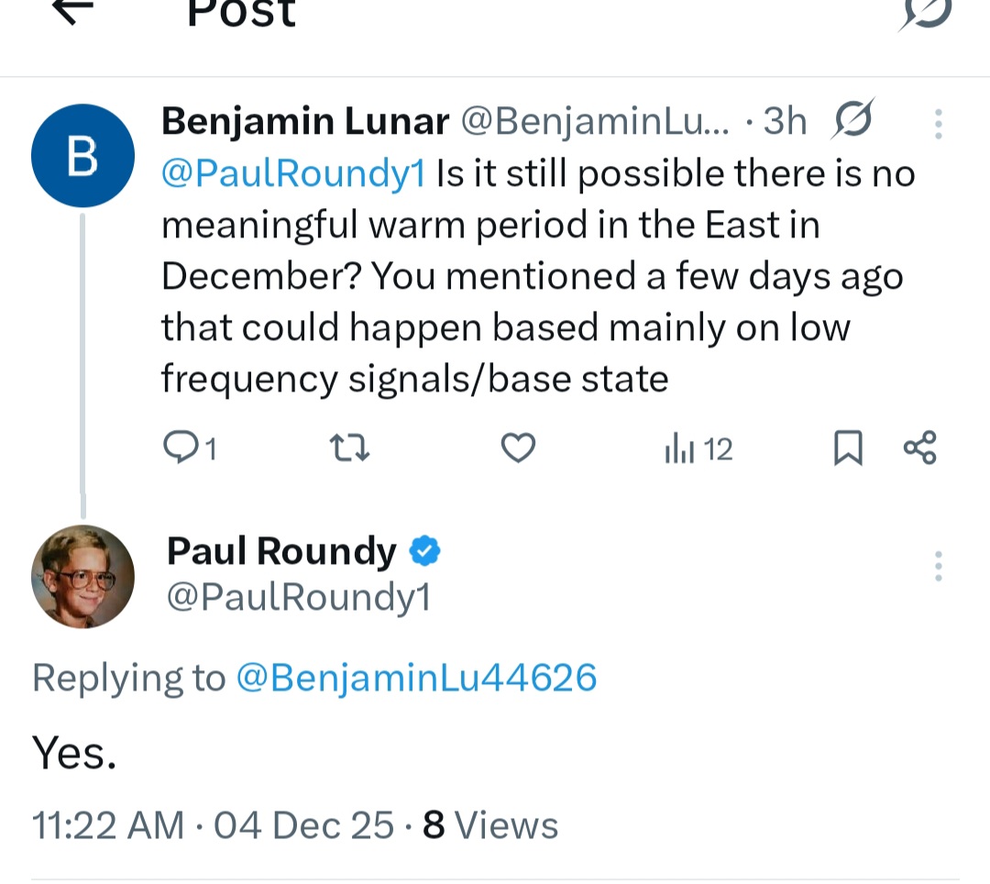990x884 pixels.
Task: Open the 8 Views count
Action: point(489,825)
